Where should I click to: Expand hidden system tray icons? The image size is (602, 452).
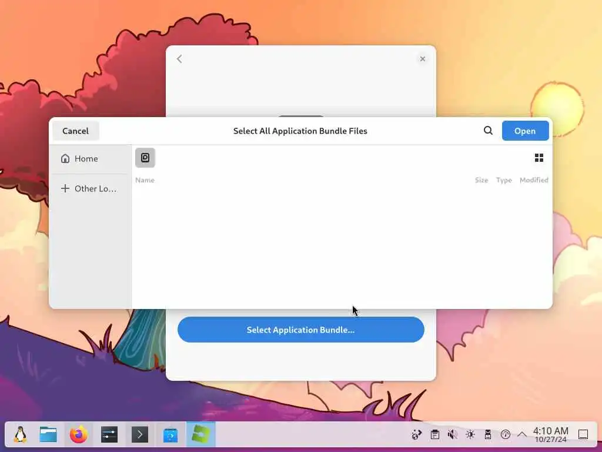pyautogui.click(x=522, y=435)
